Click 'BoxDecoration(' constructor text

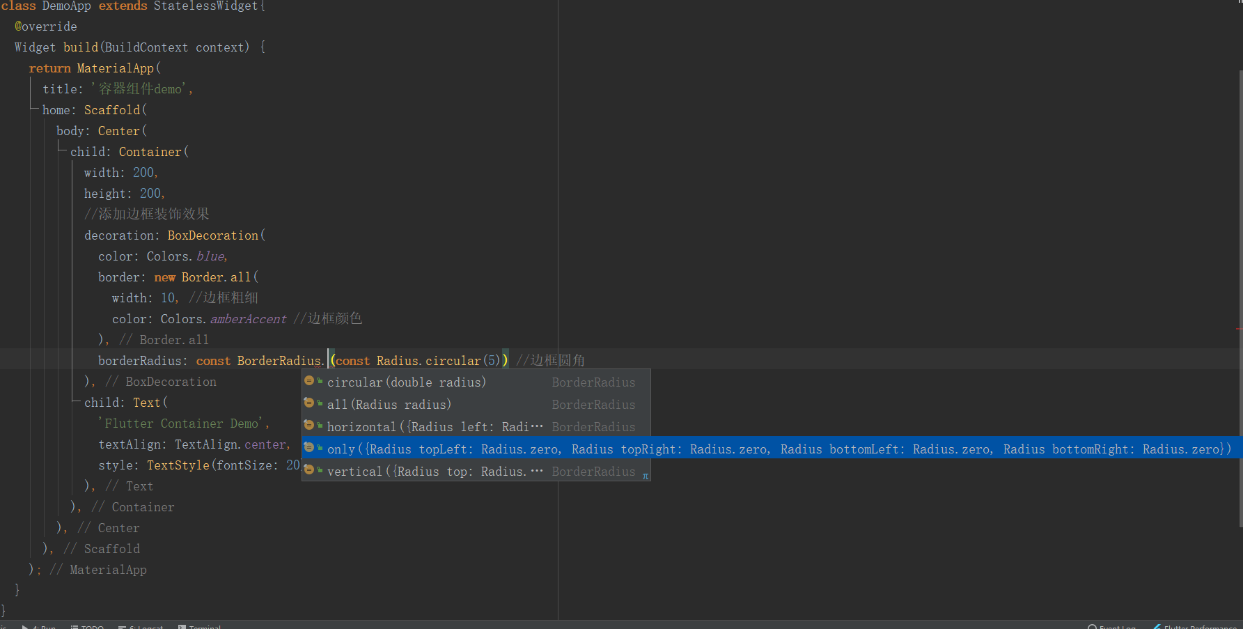pyautogui.click(x=216, y=235)
